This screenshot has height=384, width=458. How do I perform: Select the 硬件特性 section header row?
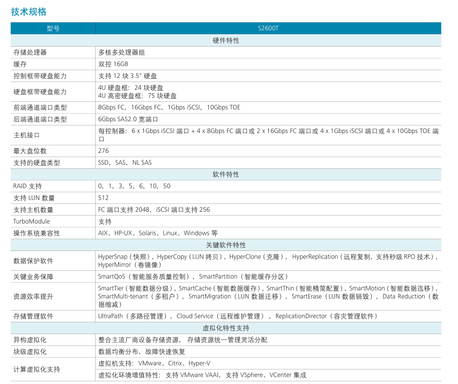pos(226,40)
